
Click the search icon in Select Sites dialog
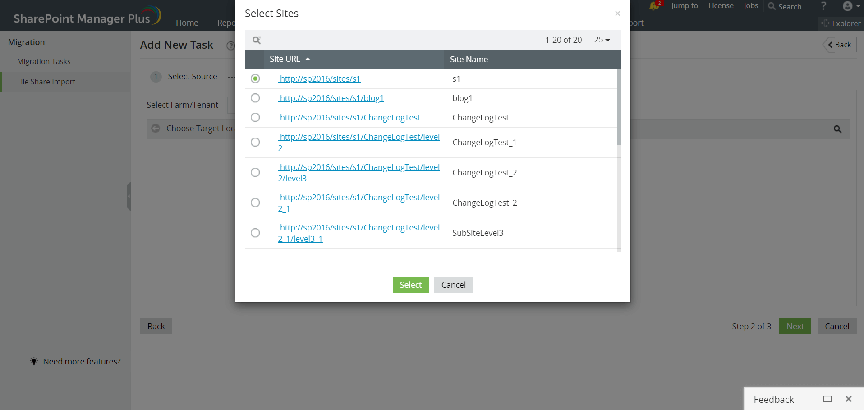pyautogui.click(x=256, y=40)
